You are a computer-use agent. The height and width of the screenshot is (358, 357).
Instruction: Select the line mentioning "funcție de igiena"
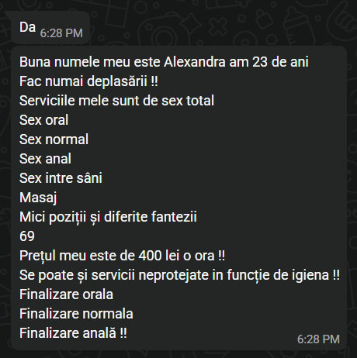[179, 275]
